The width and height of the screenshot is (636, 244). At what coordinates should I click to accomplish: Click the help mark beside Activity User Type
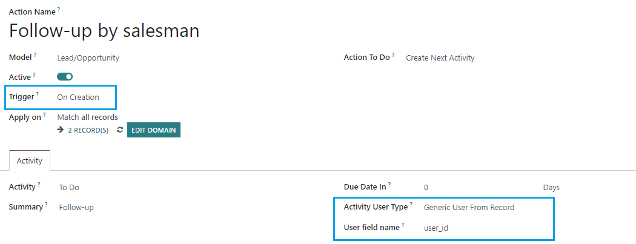tap(411, 204)
